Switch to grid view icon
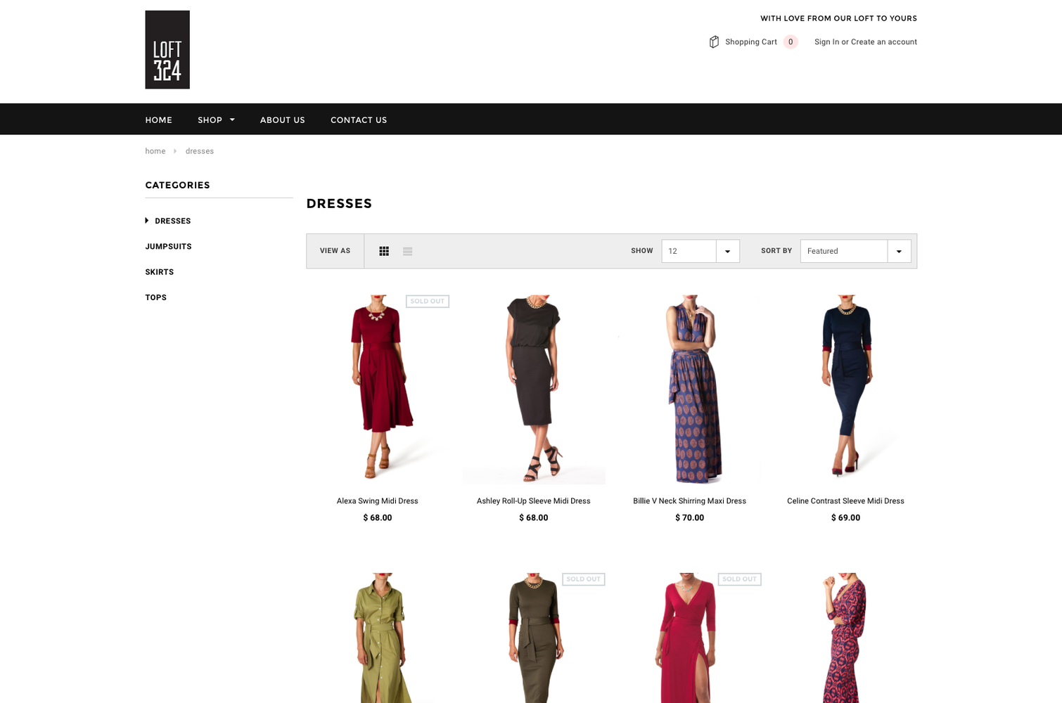The height and width of the screenshot is (703, 1062). 384,251
